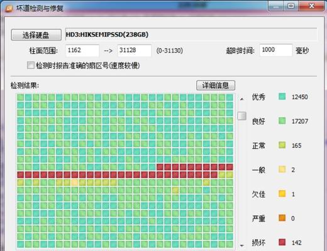Image resolution: width=327 pixels, height=251 pixels.
Task: Click the scrollbar thumb of results grid
Action: tap(242, 116)
